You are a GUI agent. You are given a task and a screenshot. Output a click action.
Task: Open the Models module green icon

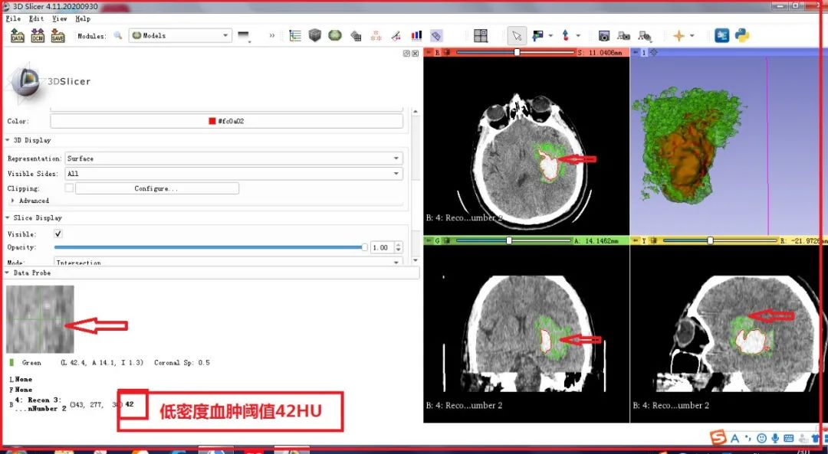(x=335, y=35)
